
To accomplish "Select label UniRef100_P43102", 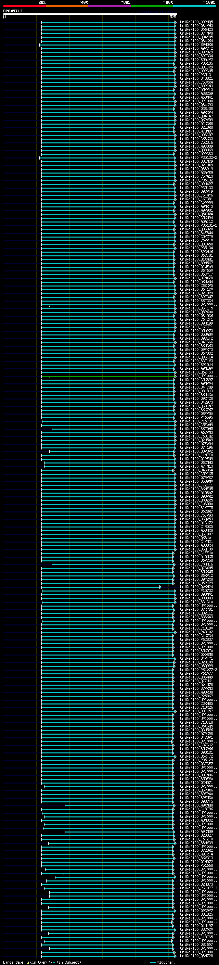I will point(196,632).
